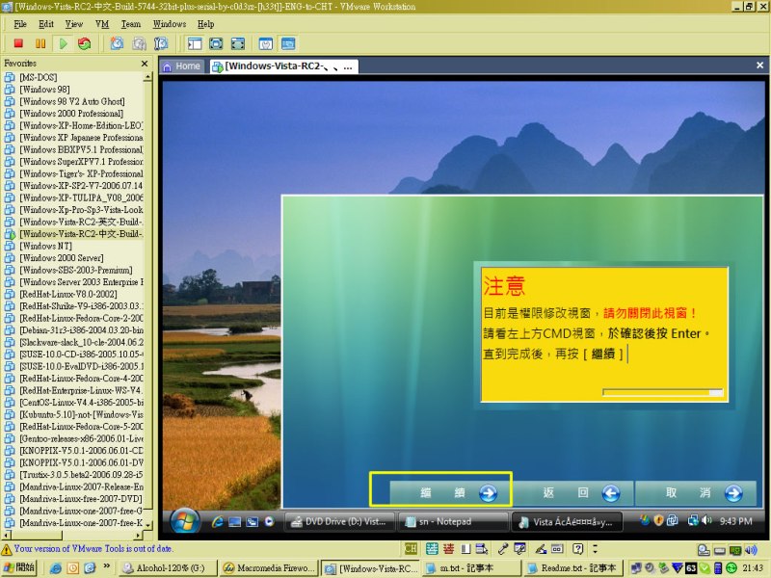Image resolution: width=771 pixels, height=578 pixels.
Task: Open the View menu
Action: click(x=74, y=24)
